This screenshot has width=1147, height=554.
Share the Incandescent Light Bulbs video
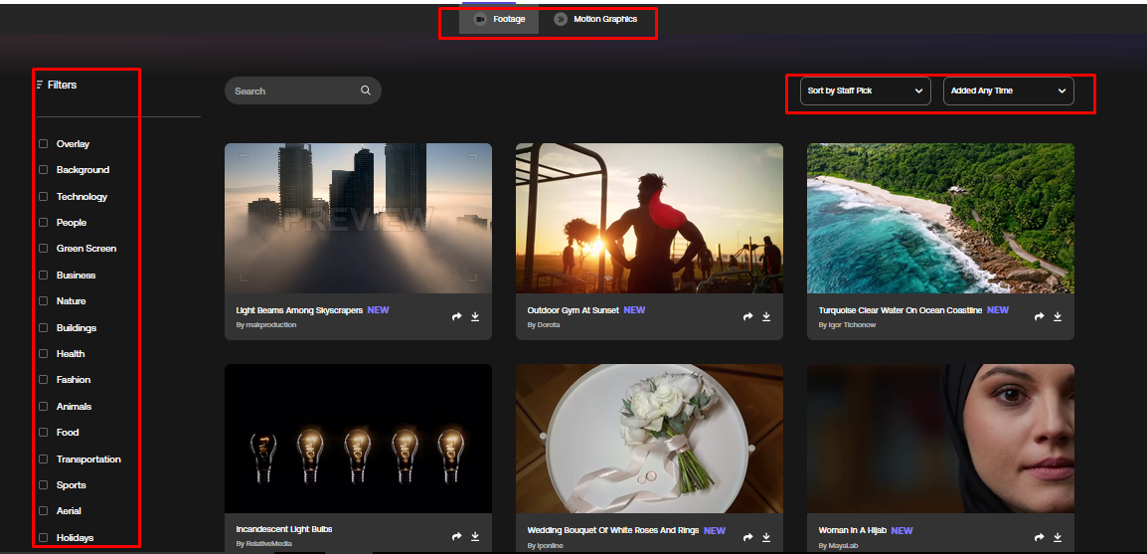point(457,537)
